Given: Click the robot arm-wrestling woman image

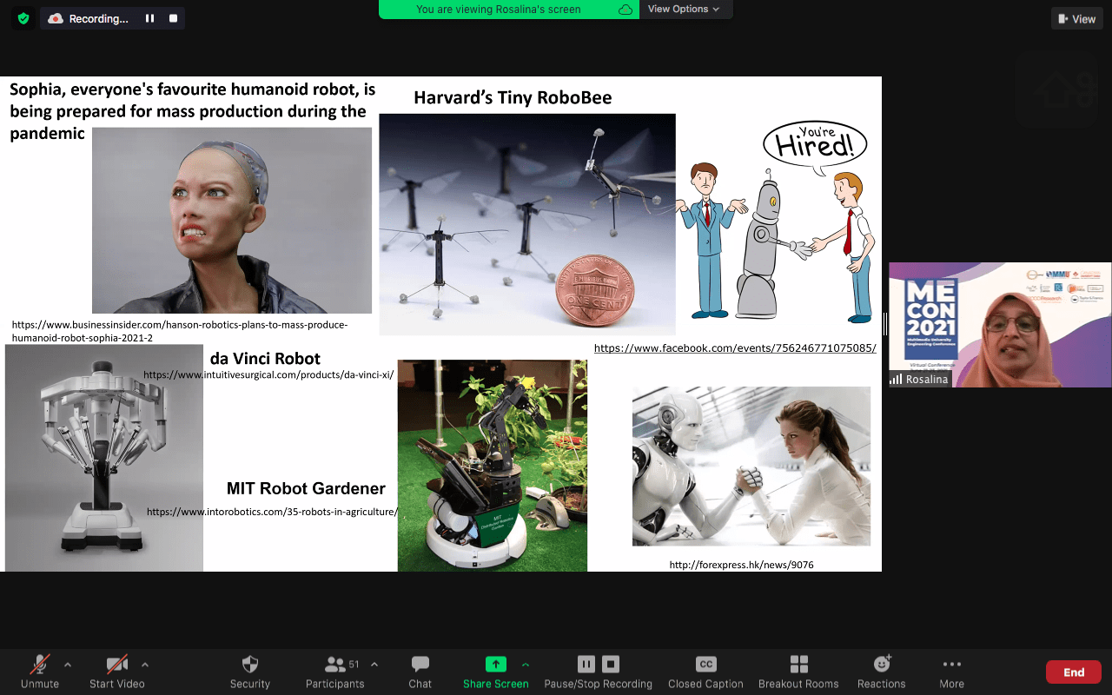Looking at the screenshot, I should (x=751, y=467).
